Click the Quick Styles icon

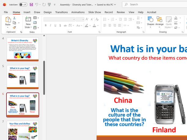[x=169, y=19]
